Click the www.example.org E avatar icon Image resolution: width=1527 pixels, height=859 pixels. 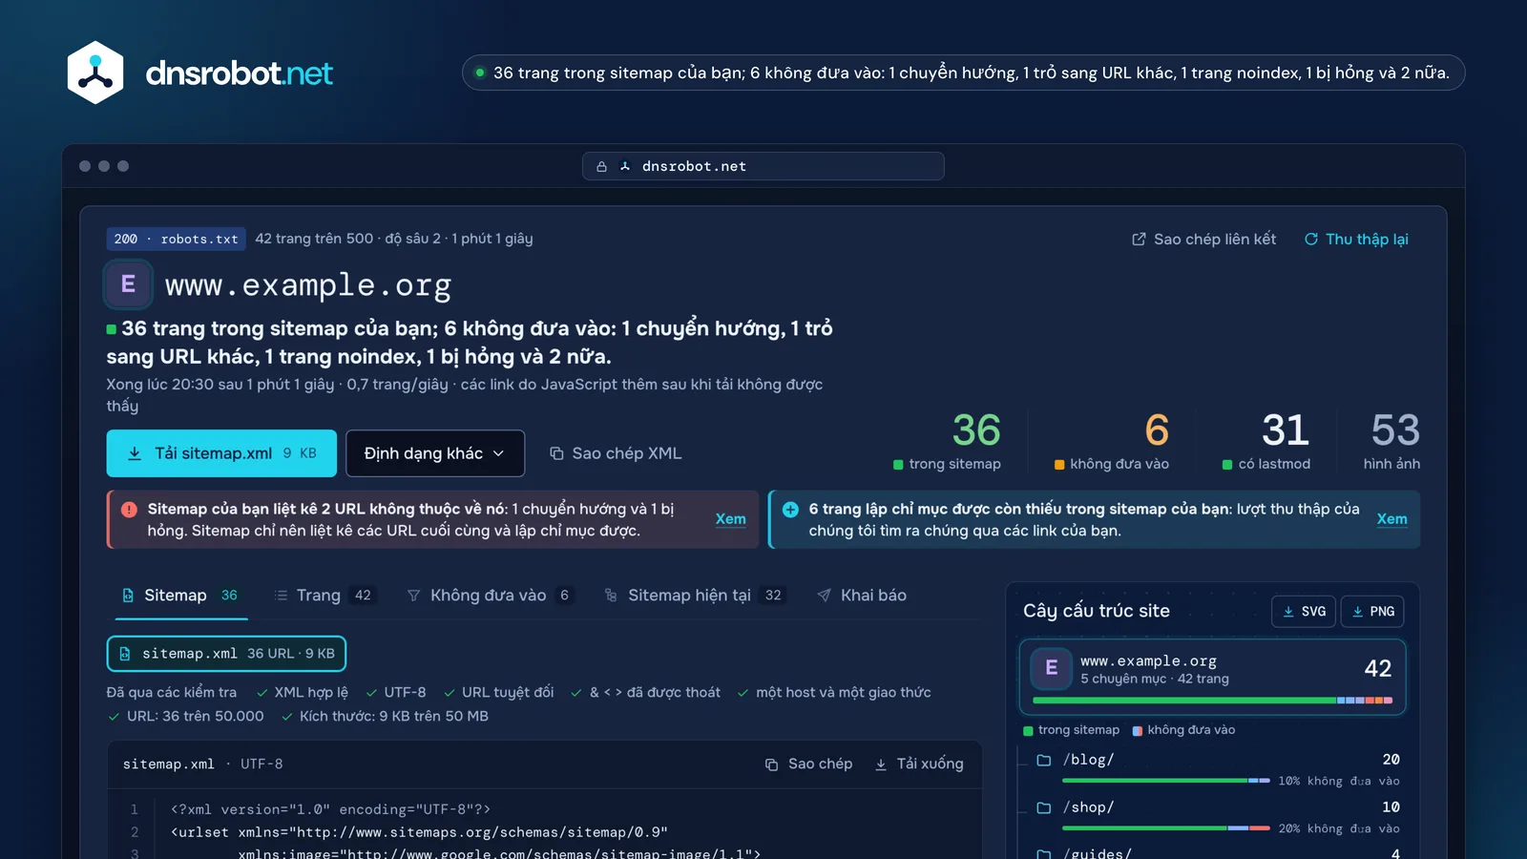coord(128,284)
